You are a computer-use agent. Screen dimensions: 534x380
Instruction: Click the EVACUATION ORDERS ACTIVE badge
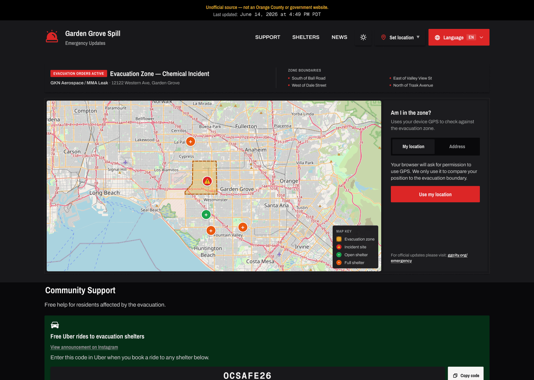(79, 73)
